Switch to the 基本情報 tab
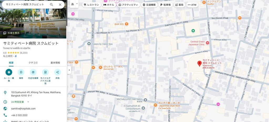This screenshot has width=269, height=122. (x=55, y=63)
